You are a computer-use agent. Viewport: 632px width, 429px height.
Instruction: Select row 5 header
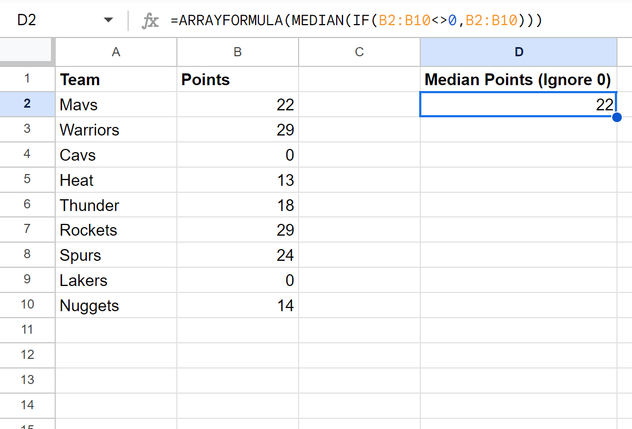(27, 179)
